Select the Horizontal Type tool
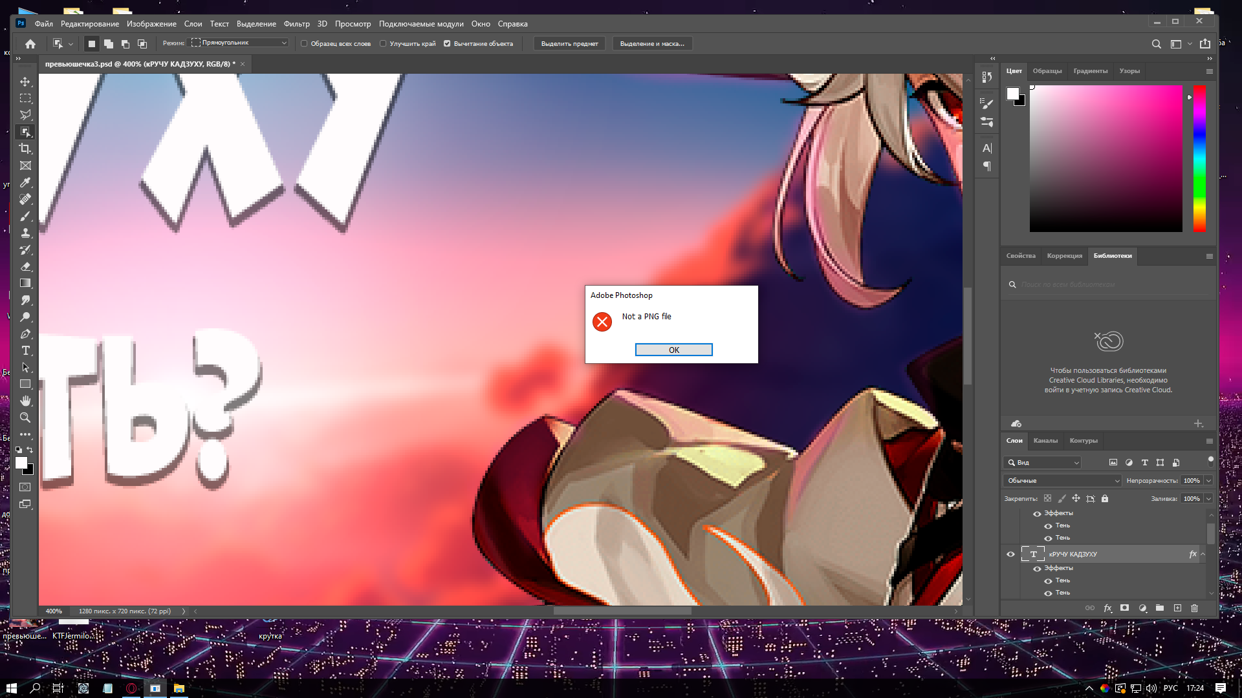Viewport: 1242px width, 698px height. point(25,350)
